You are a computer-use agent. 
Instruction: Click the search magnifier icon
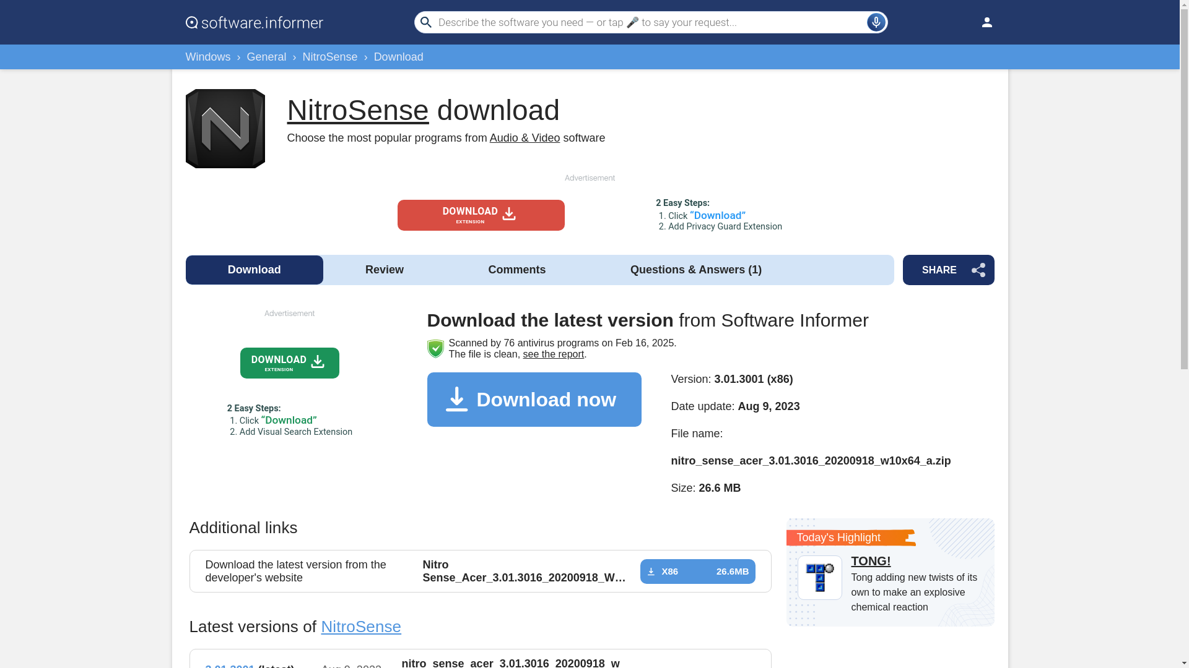[x=426, y=22]
